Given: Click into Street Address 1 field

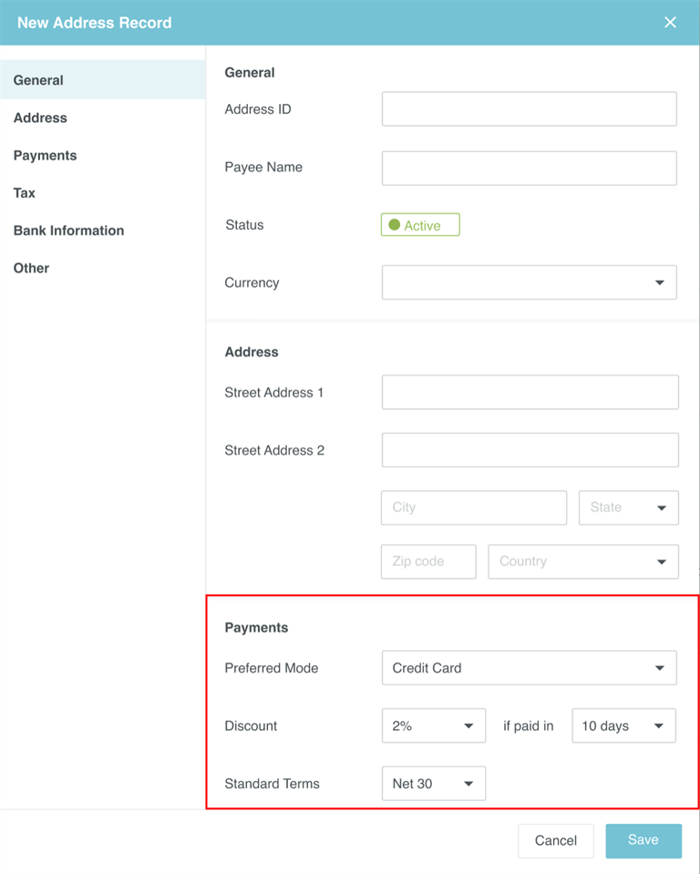Looking at the screenshot, I should coord(530,392).
